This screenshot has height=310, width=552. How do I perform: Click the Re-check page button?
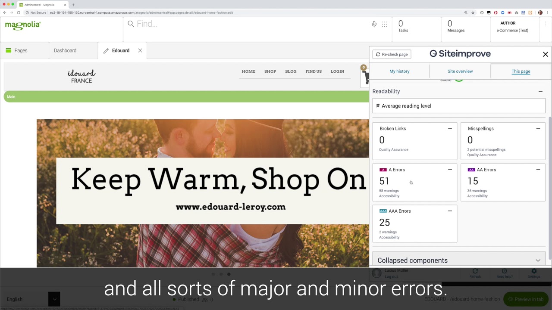pos(392,54)
